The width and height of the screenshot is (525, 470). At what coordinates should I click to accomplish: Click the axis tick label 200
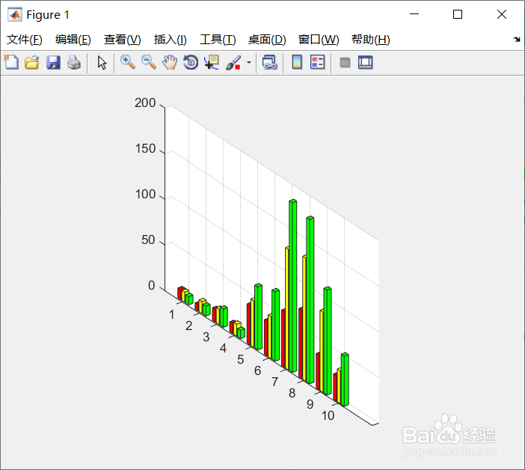[x=145, y=103]
